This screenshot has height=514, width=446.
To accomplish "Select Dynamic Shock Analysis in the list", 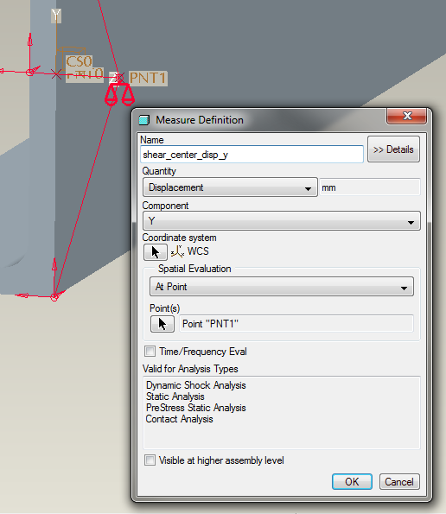I will pyautogui.click(x=196, y=385).
